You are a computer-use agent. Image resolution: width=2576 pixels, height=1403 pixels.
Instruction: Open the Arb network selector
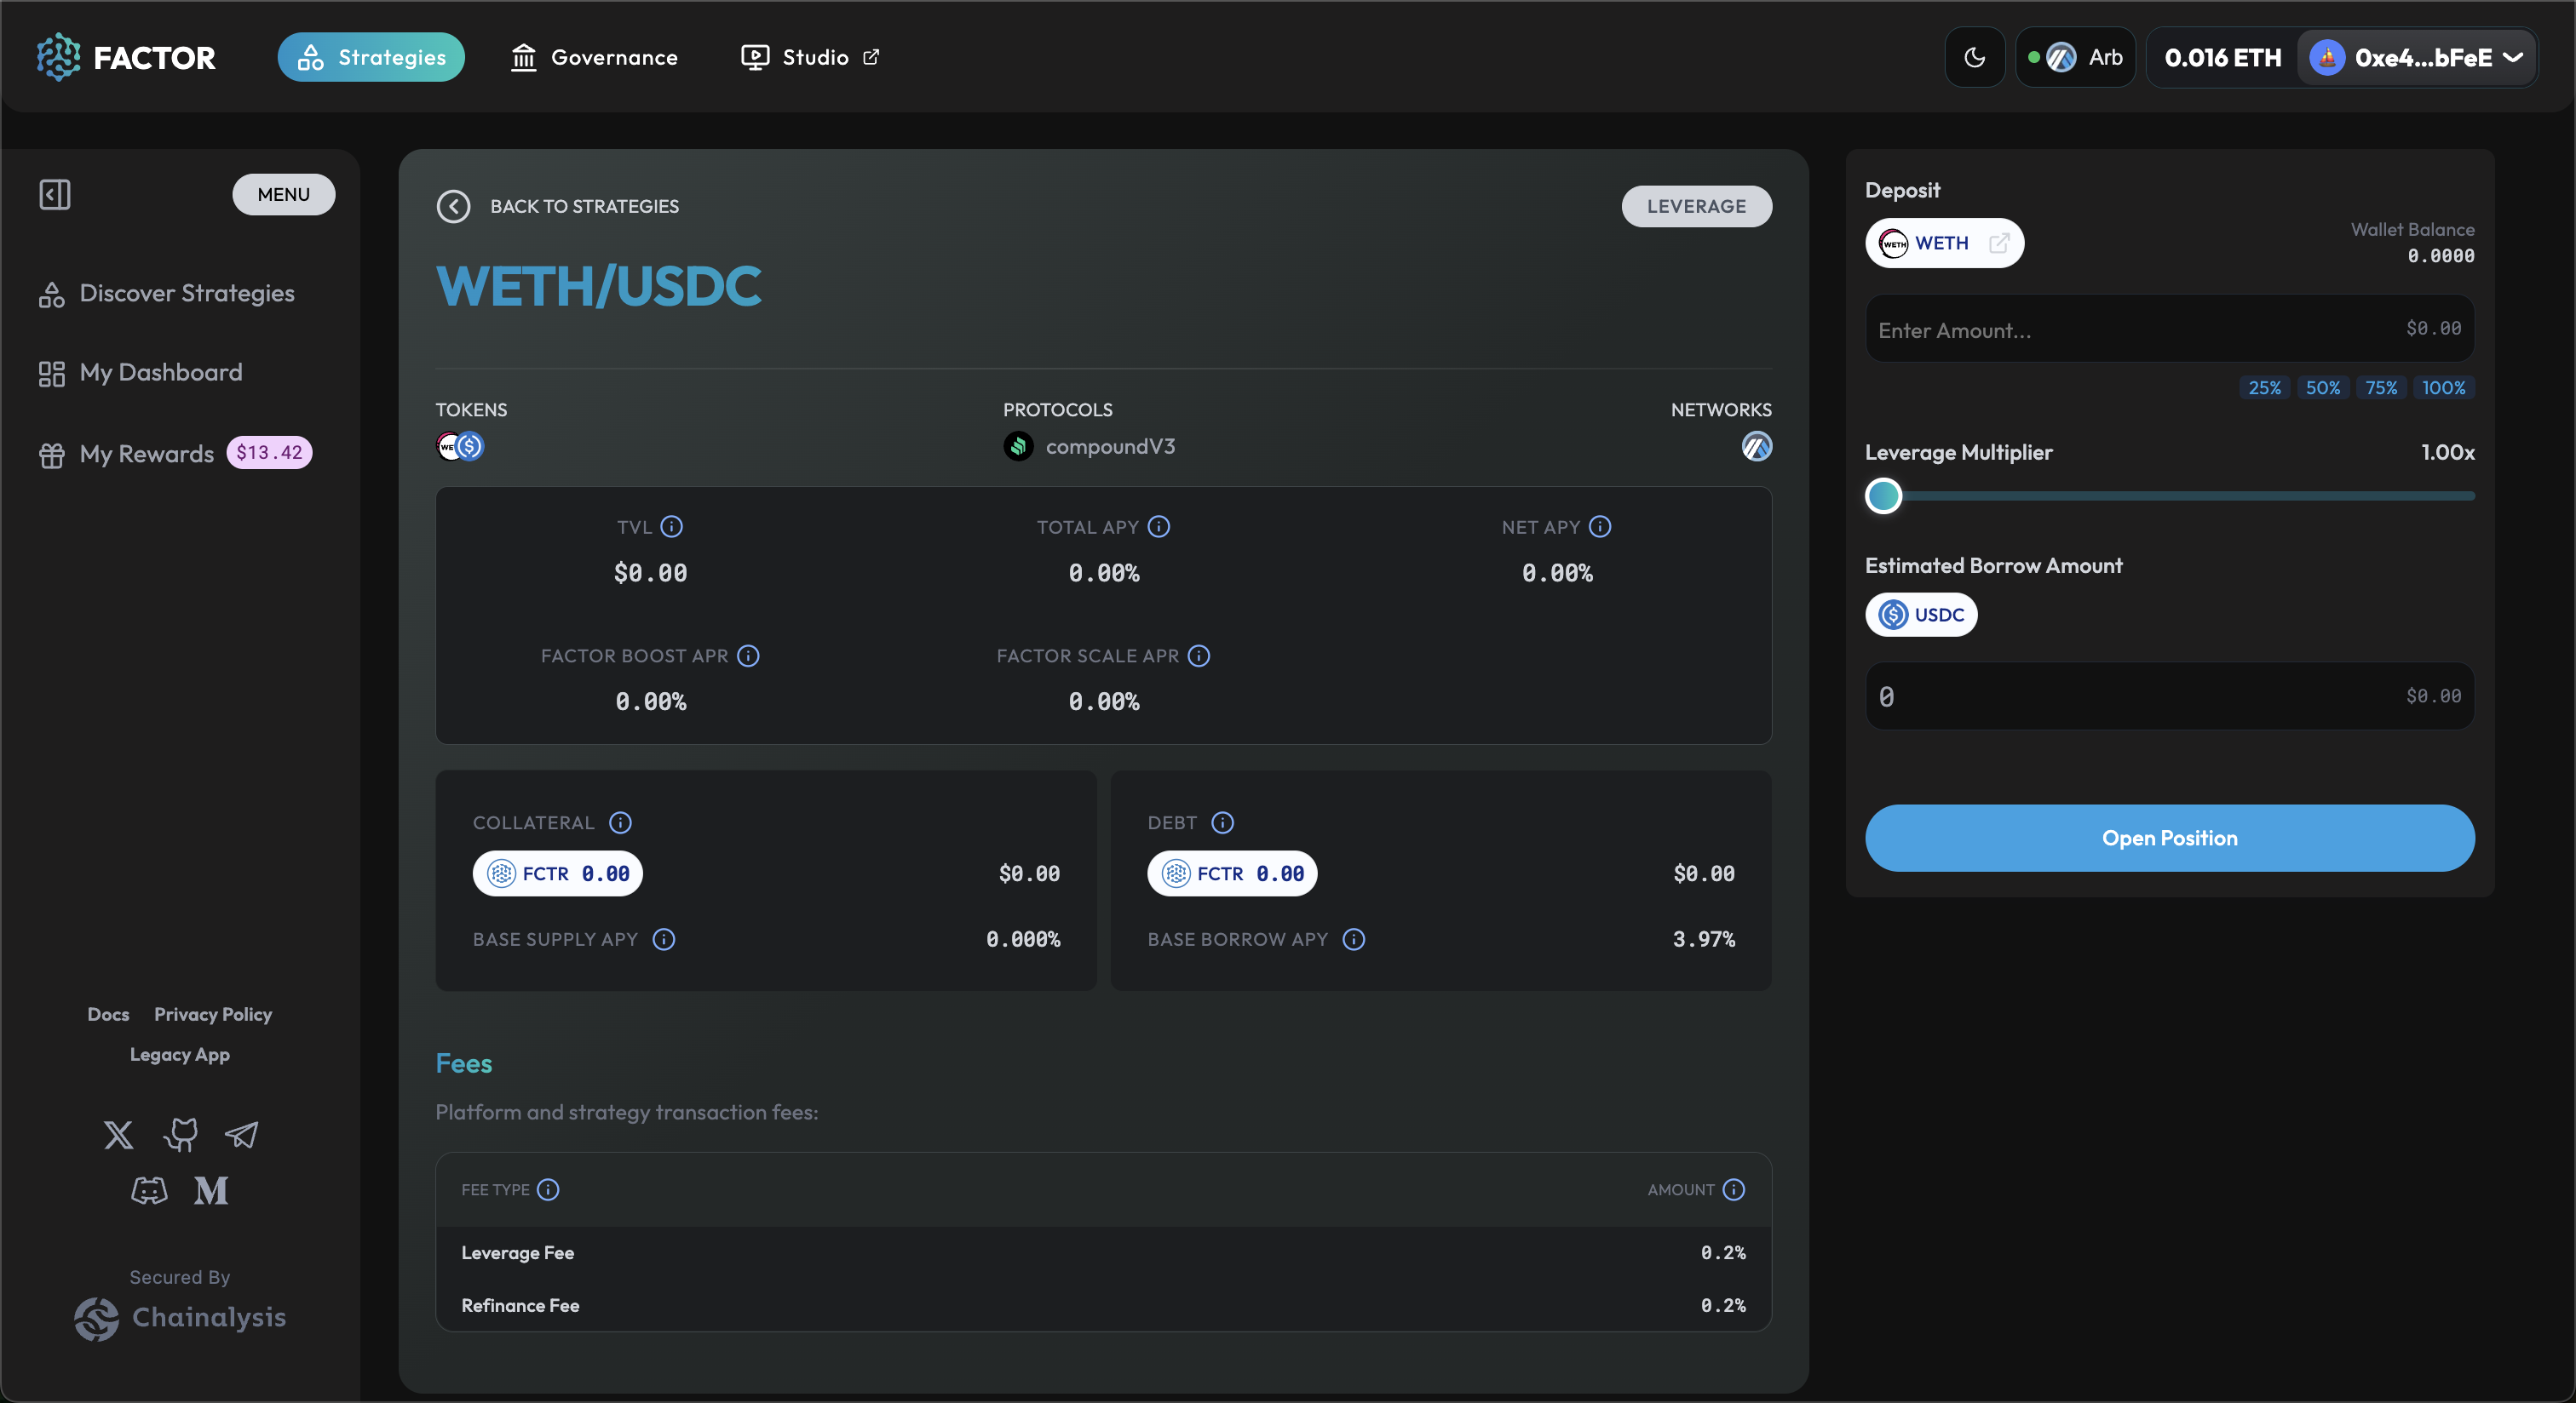click(x=2076, y=57)
